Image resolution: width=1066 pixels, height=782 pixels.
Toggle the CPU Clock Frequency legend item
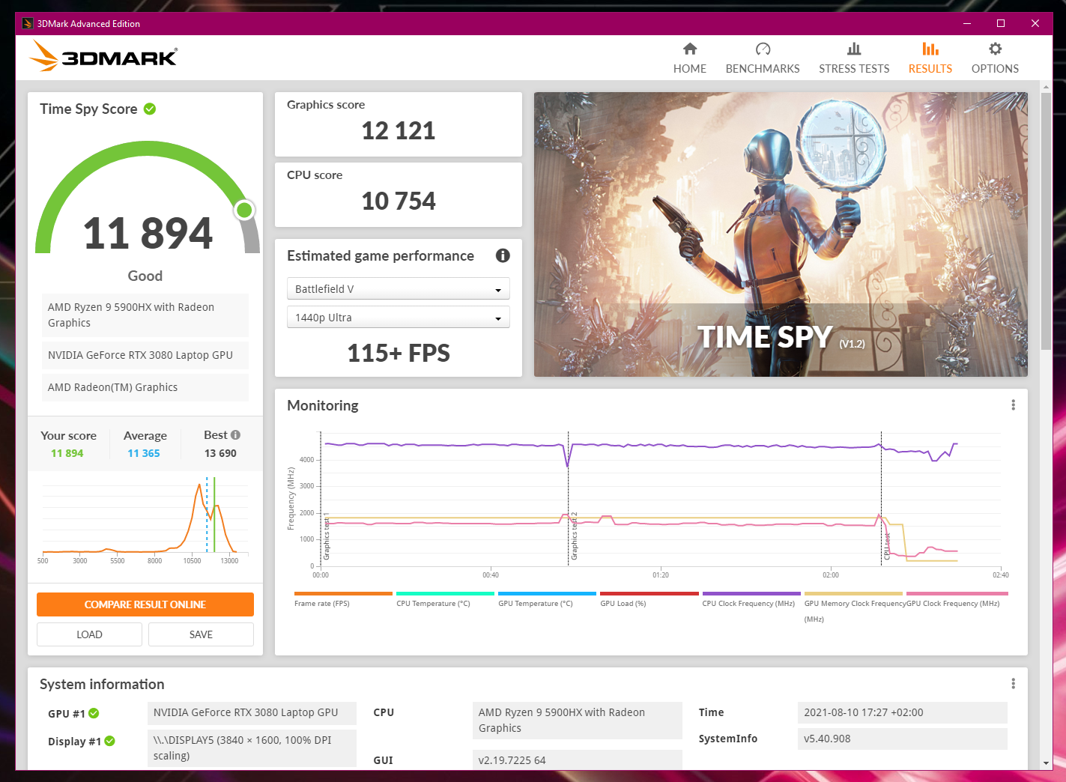pos(751,599)
